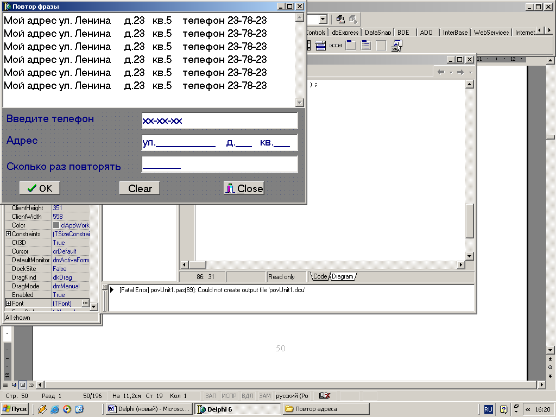Open the back history dropdown in code editor
Image resolution: width=556 pixels, height=417 pixels.
(x=451, y=72)
